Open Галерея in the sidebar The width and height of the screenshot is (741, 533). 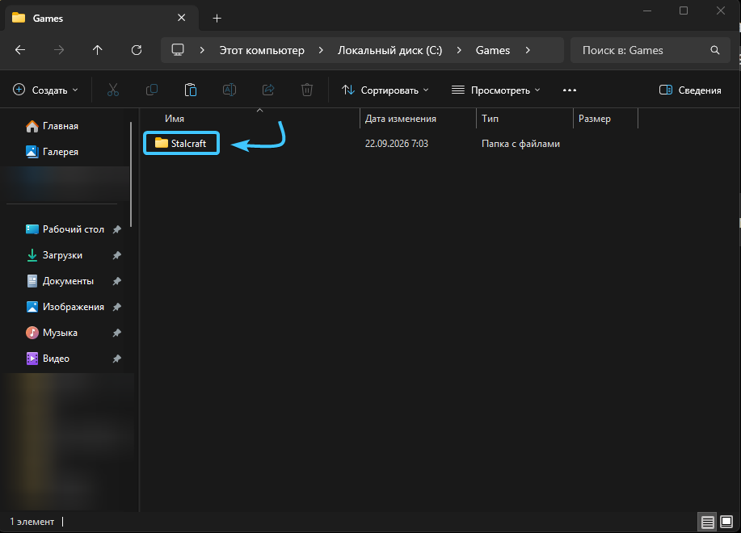52,152
